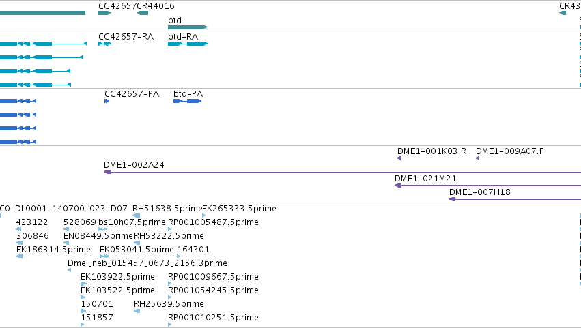Click the EN08449.5prime EST label
This screenshot has height=328, width=581.
tap(98, 236)
